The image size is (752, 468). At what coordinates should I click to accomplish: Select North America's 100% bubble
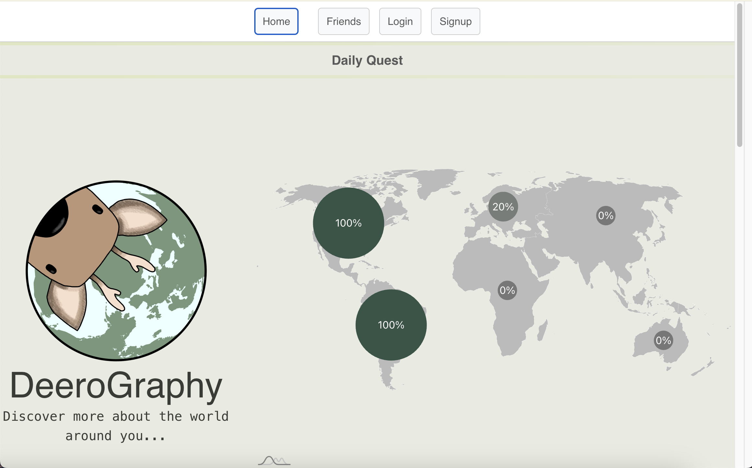point(348,223)
